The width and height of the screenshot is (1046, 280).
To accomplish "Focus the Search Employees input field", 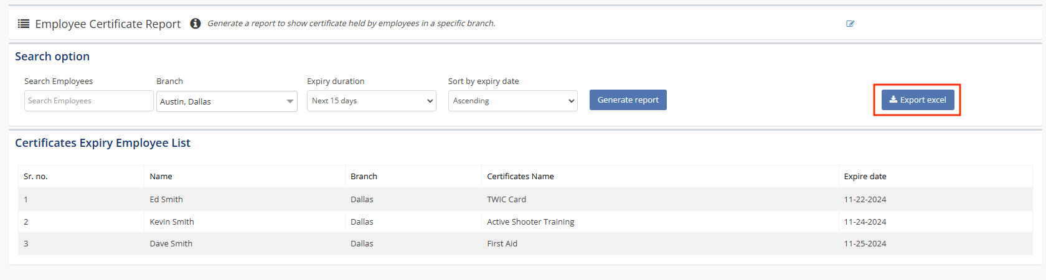I will 88,101.
